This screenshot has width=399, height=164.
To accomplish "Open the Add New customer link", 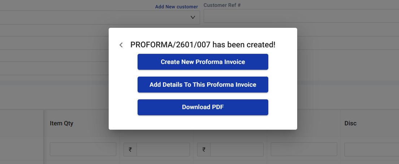I will coord(177,7).
